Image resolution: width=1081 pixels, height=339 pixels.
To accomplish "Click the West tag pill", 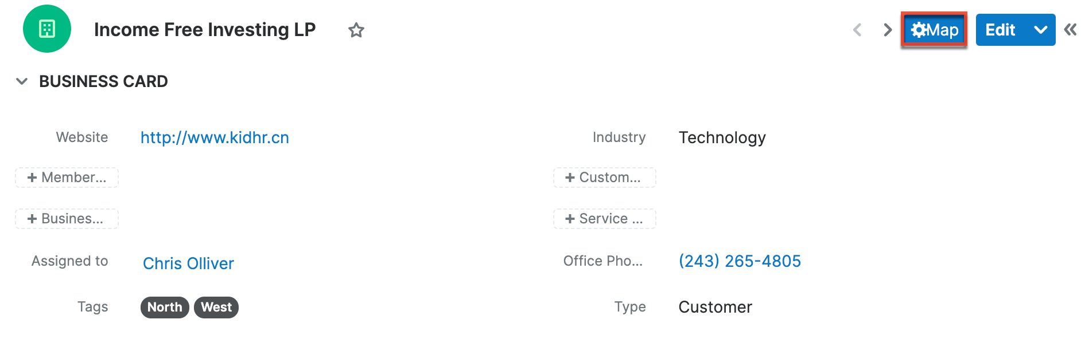I will click(x=216, y=308).
